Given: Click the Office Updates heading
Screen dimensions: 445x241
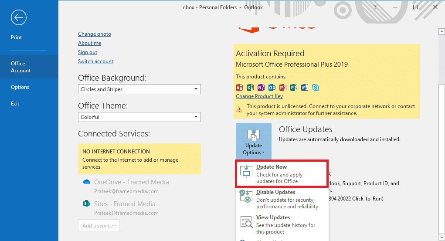Looking at the screenshot, I should (x=306, y=129).
